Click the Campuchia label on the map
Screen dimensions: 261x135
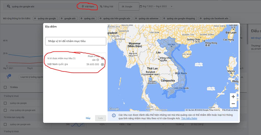pyautogui.click(x=168, y=81)
